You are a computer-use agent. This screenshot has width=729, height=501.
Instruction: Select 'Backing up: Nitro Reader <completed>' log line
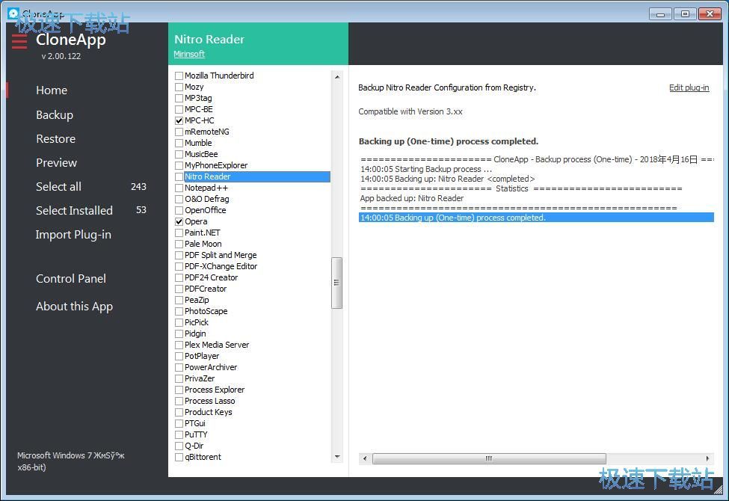(448, 179)
